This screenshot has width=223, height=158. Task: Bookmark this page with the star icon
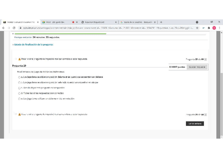[x=197, y=28]
